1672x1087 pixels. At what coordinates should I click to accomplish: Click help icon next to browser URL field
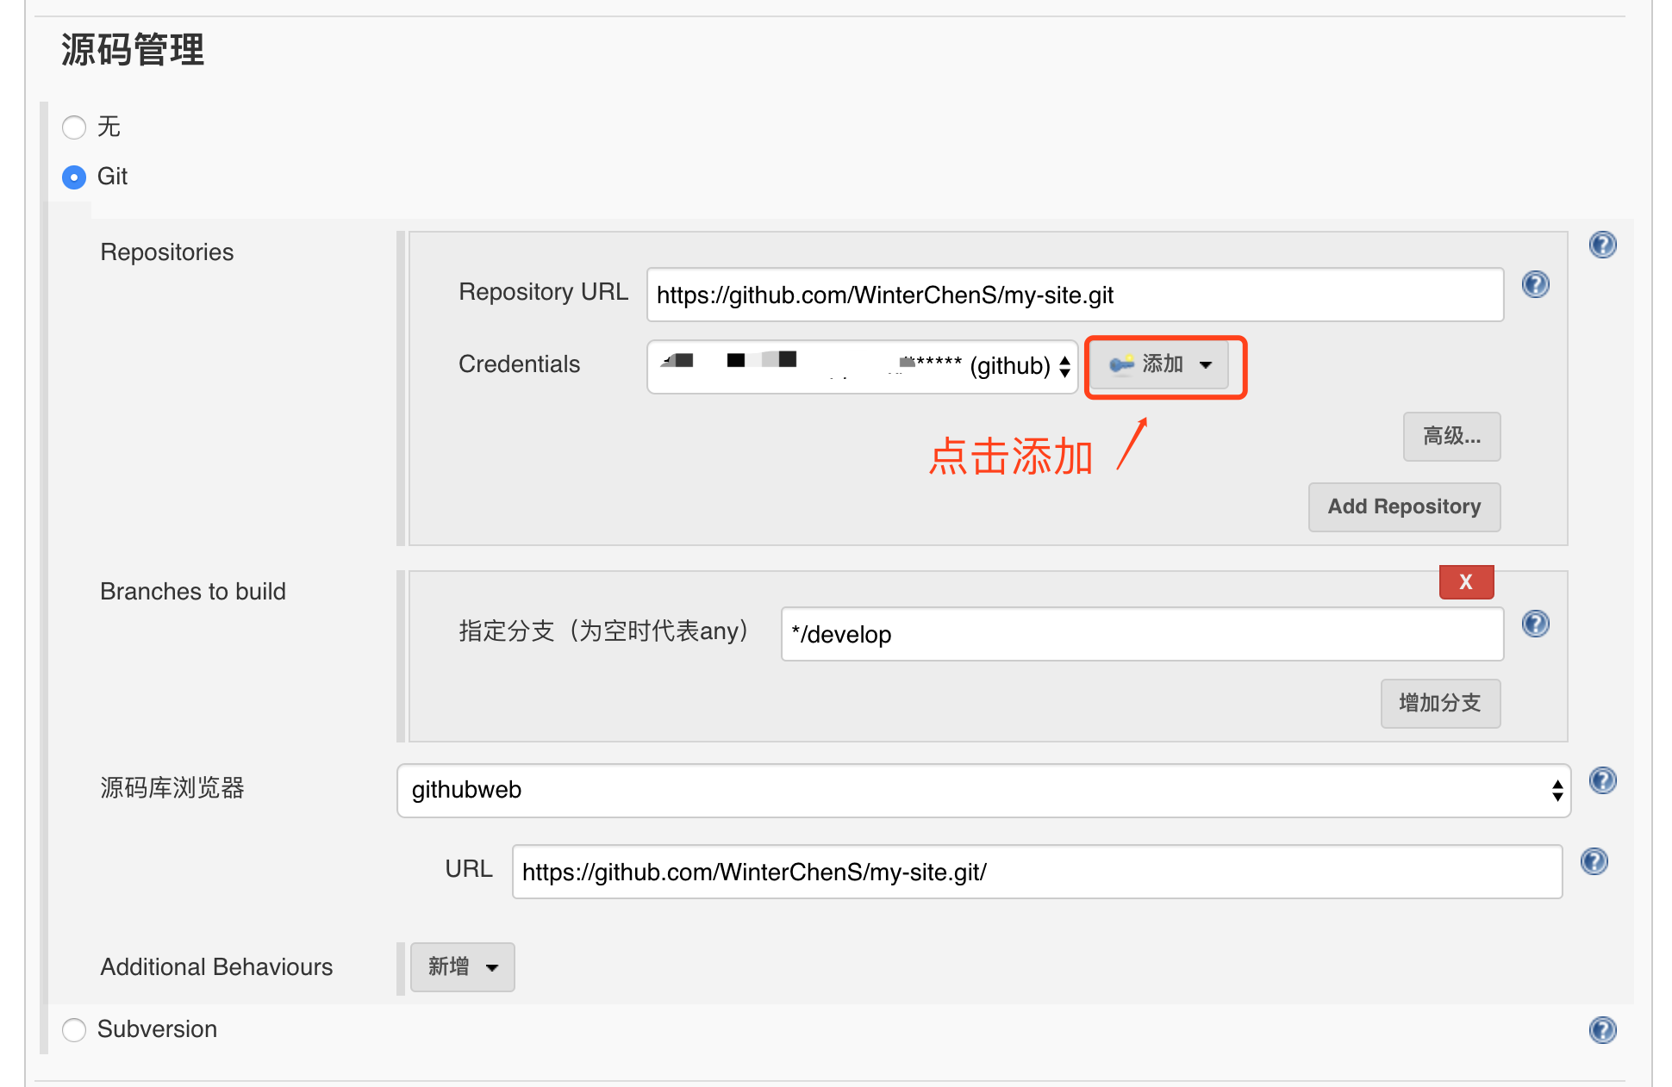1594,861
